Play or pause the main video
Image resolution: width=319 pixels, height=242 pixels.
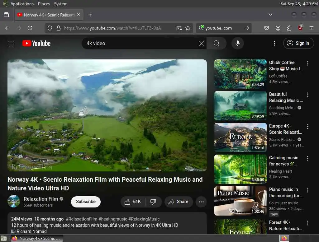pos(107,115)
